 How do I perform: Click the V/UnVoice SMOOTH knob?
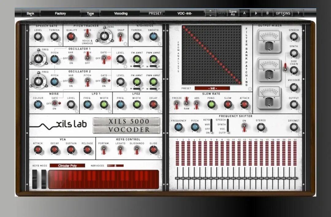coord(154,36)
